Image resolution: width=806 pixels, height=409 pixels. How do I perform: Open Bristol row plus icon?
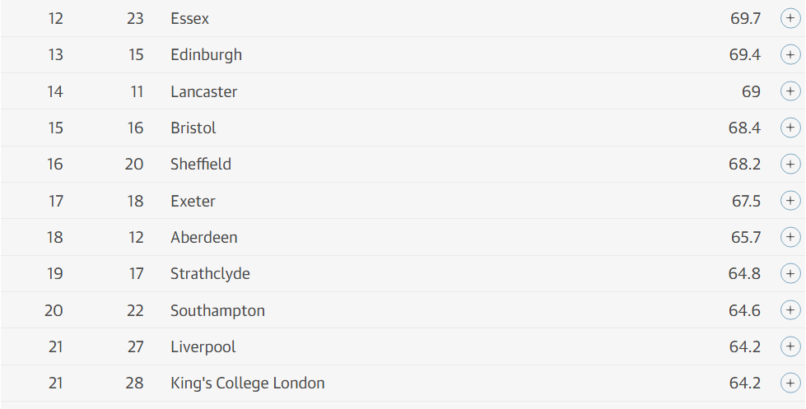[790, 128]
